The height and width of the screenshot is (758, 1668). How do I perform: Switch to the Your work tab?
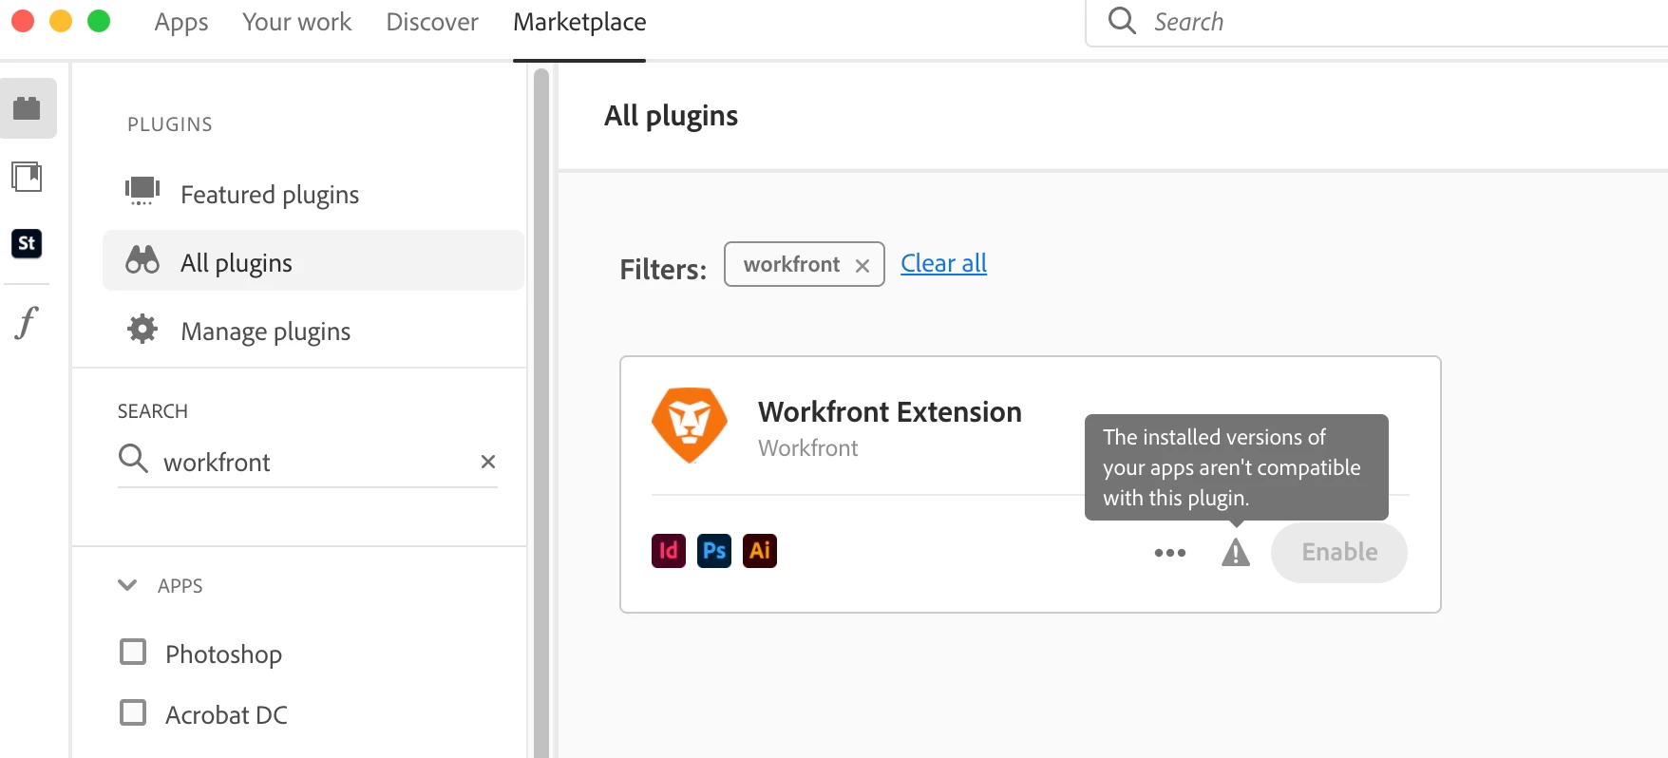point(296,22)
